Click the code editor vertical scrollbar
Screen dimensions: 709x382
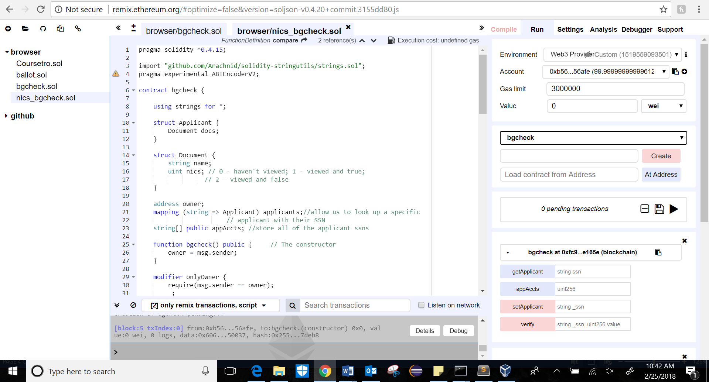(483, 85)
